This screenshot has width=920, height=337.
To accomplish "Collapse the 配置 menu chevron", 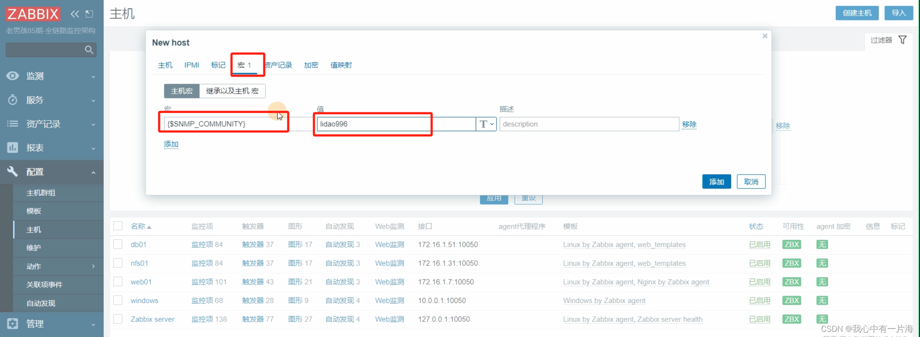I will click(x=93, y=172).
